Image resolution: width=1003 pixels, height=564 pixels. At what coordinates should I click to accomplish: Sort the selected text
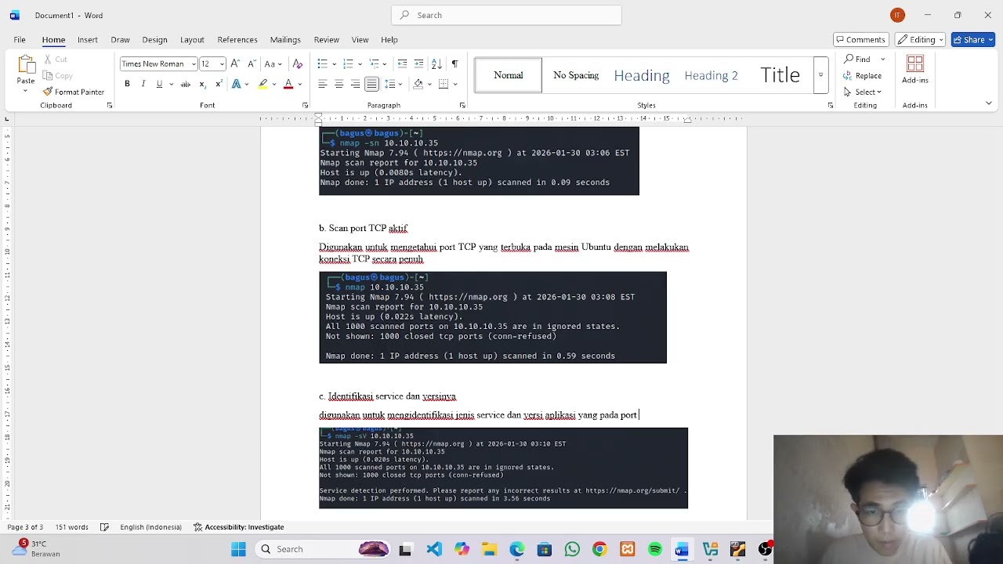pos(436,63)
